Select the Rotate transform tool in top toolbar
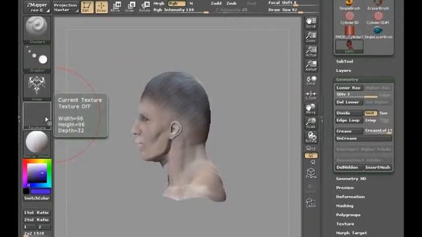Screen dimensions: 422x237 [144, 7]
